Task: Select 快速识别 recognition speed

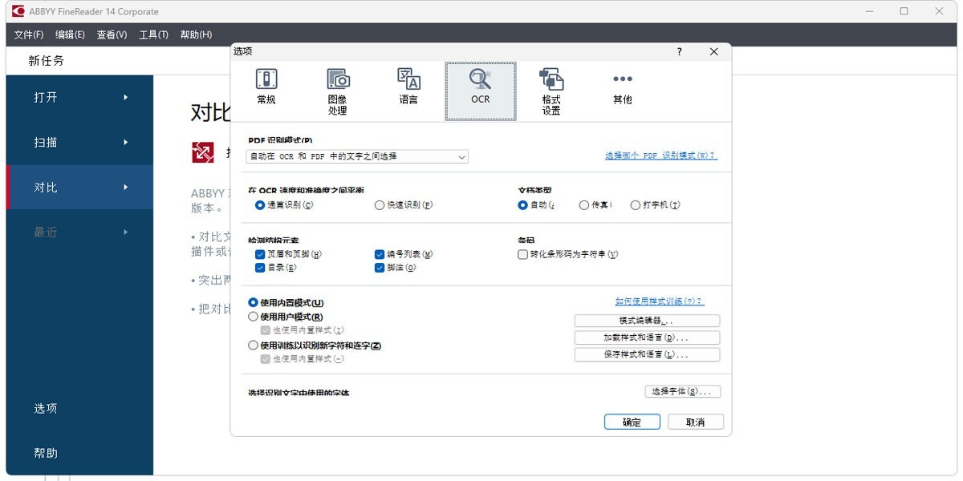Action: click(x=378, y=204)
